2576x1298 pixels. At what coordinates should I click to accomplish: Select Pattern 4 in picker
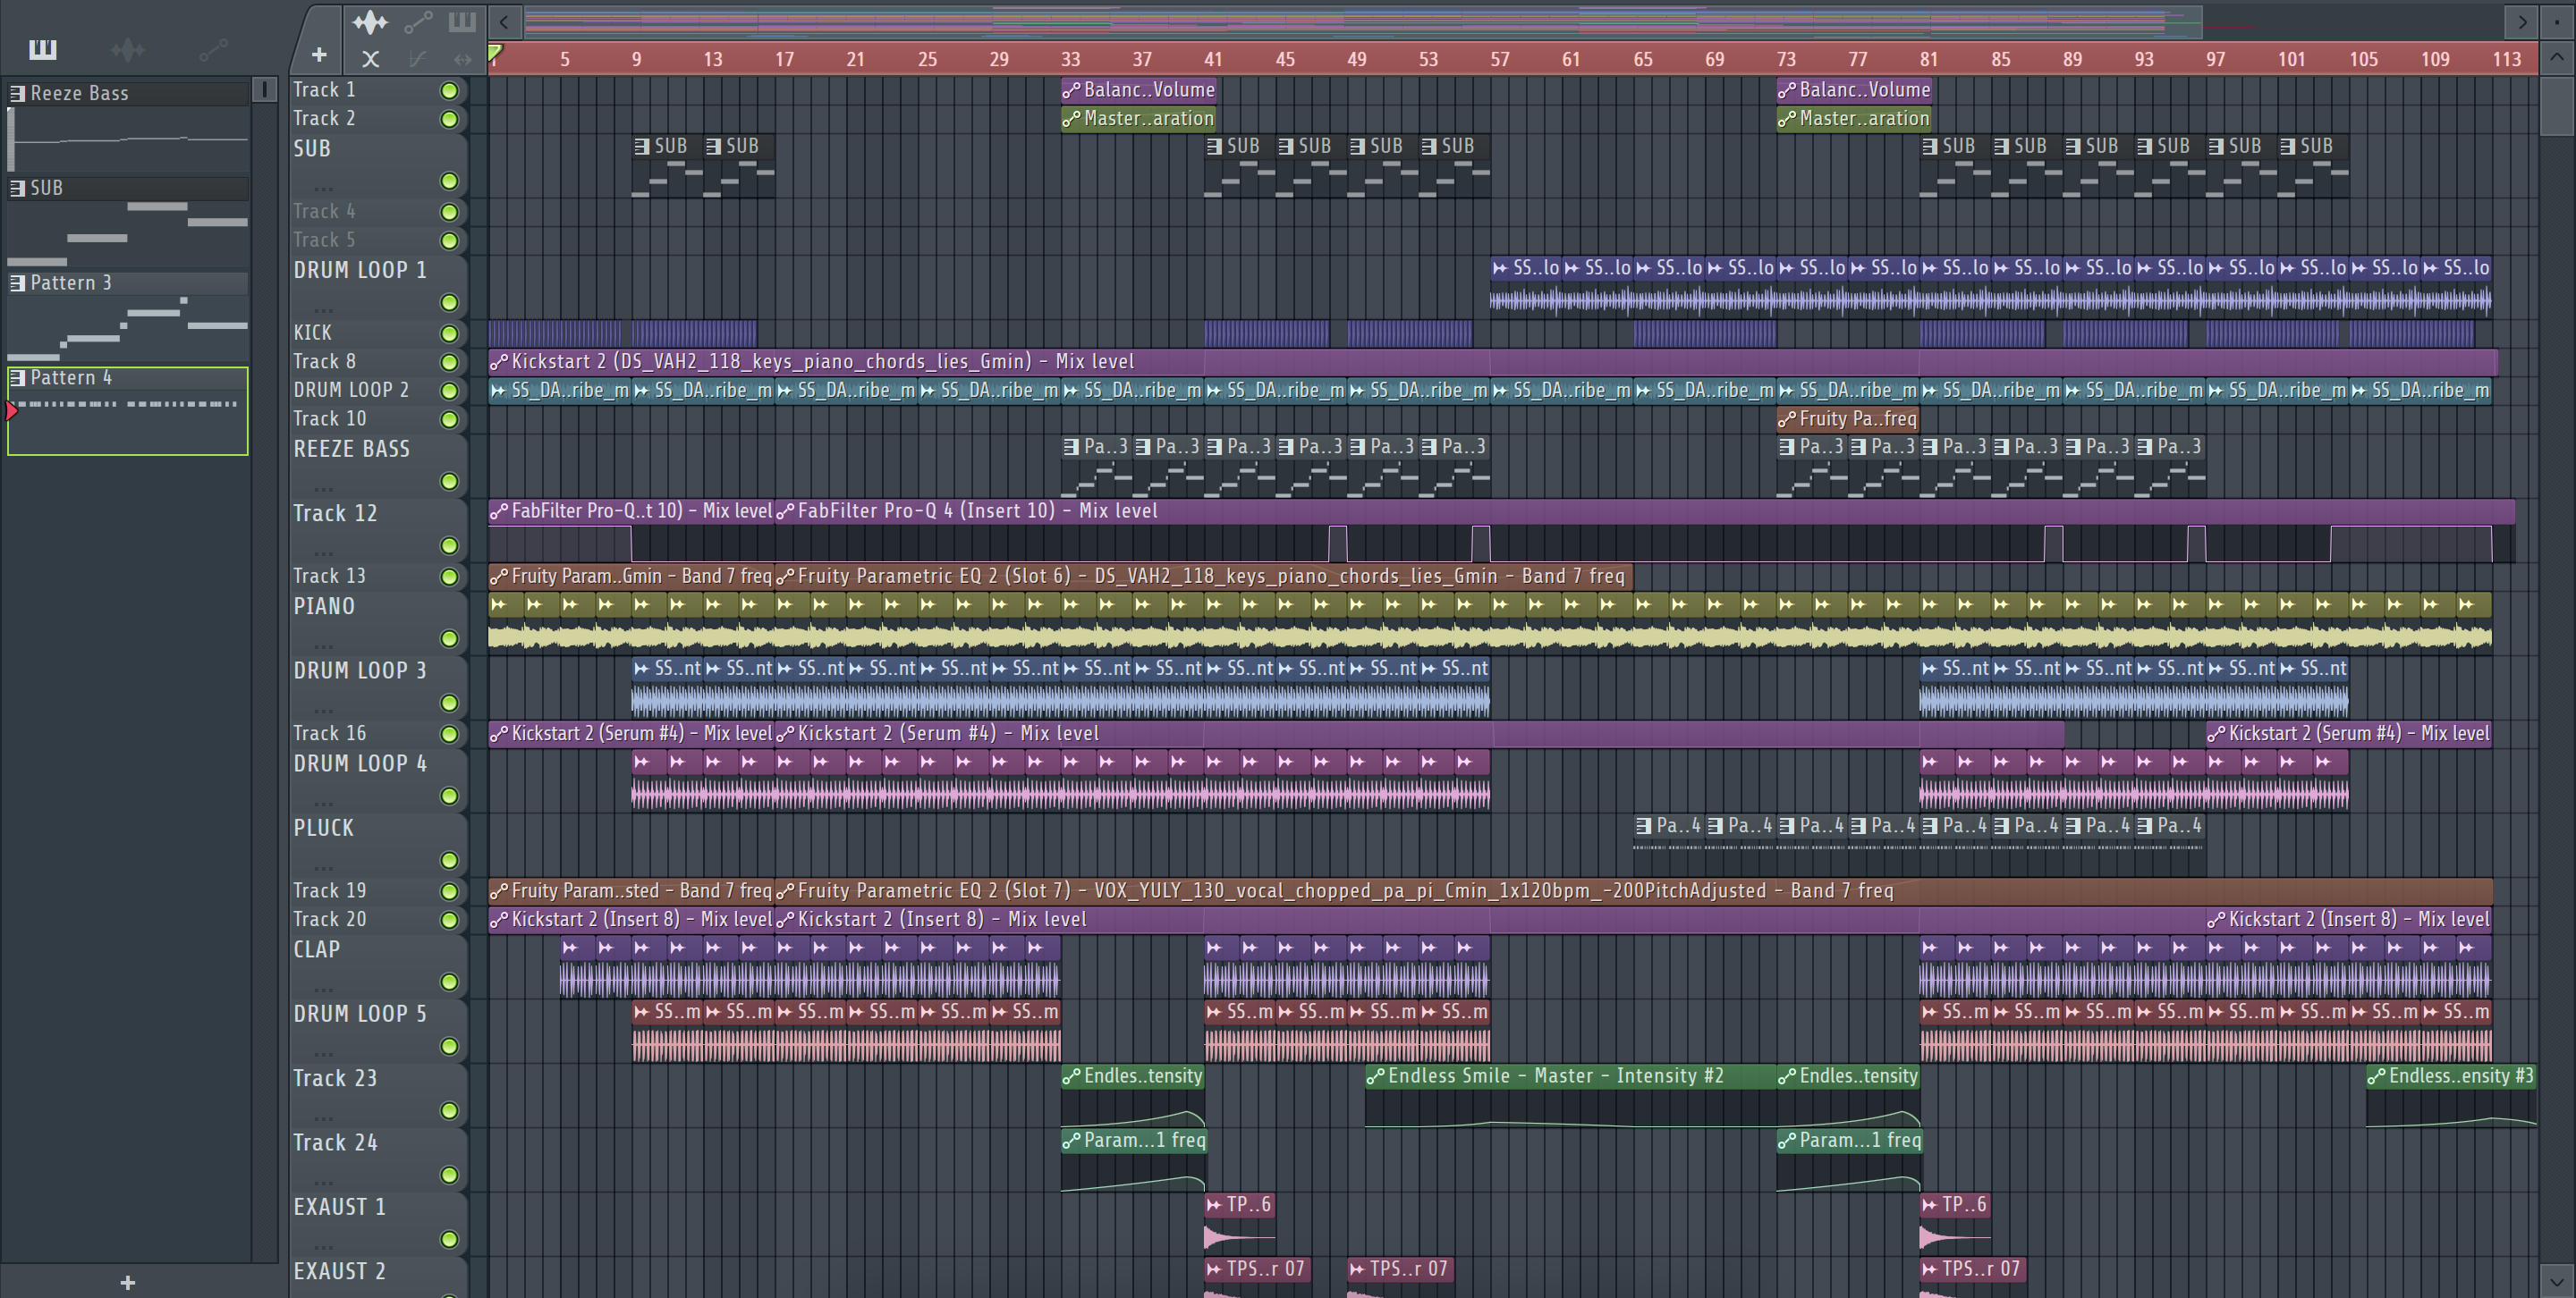128,410
